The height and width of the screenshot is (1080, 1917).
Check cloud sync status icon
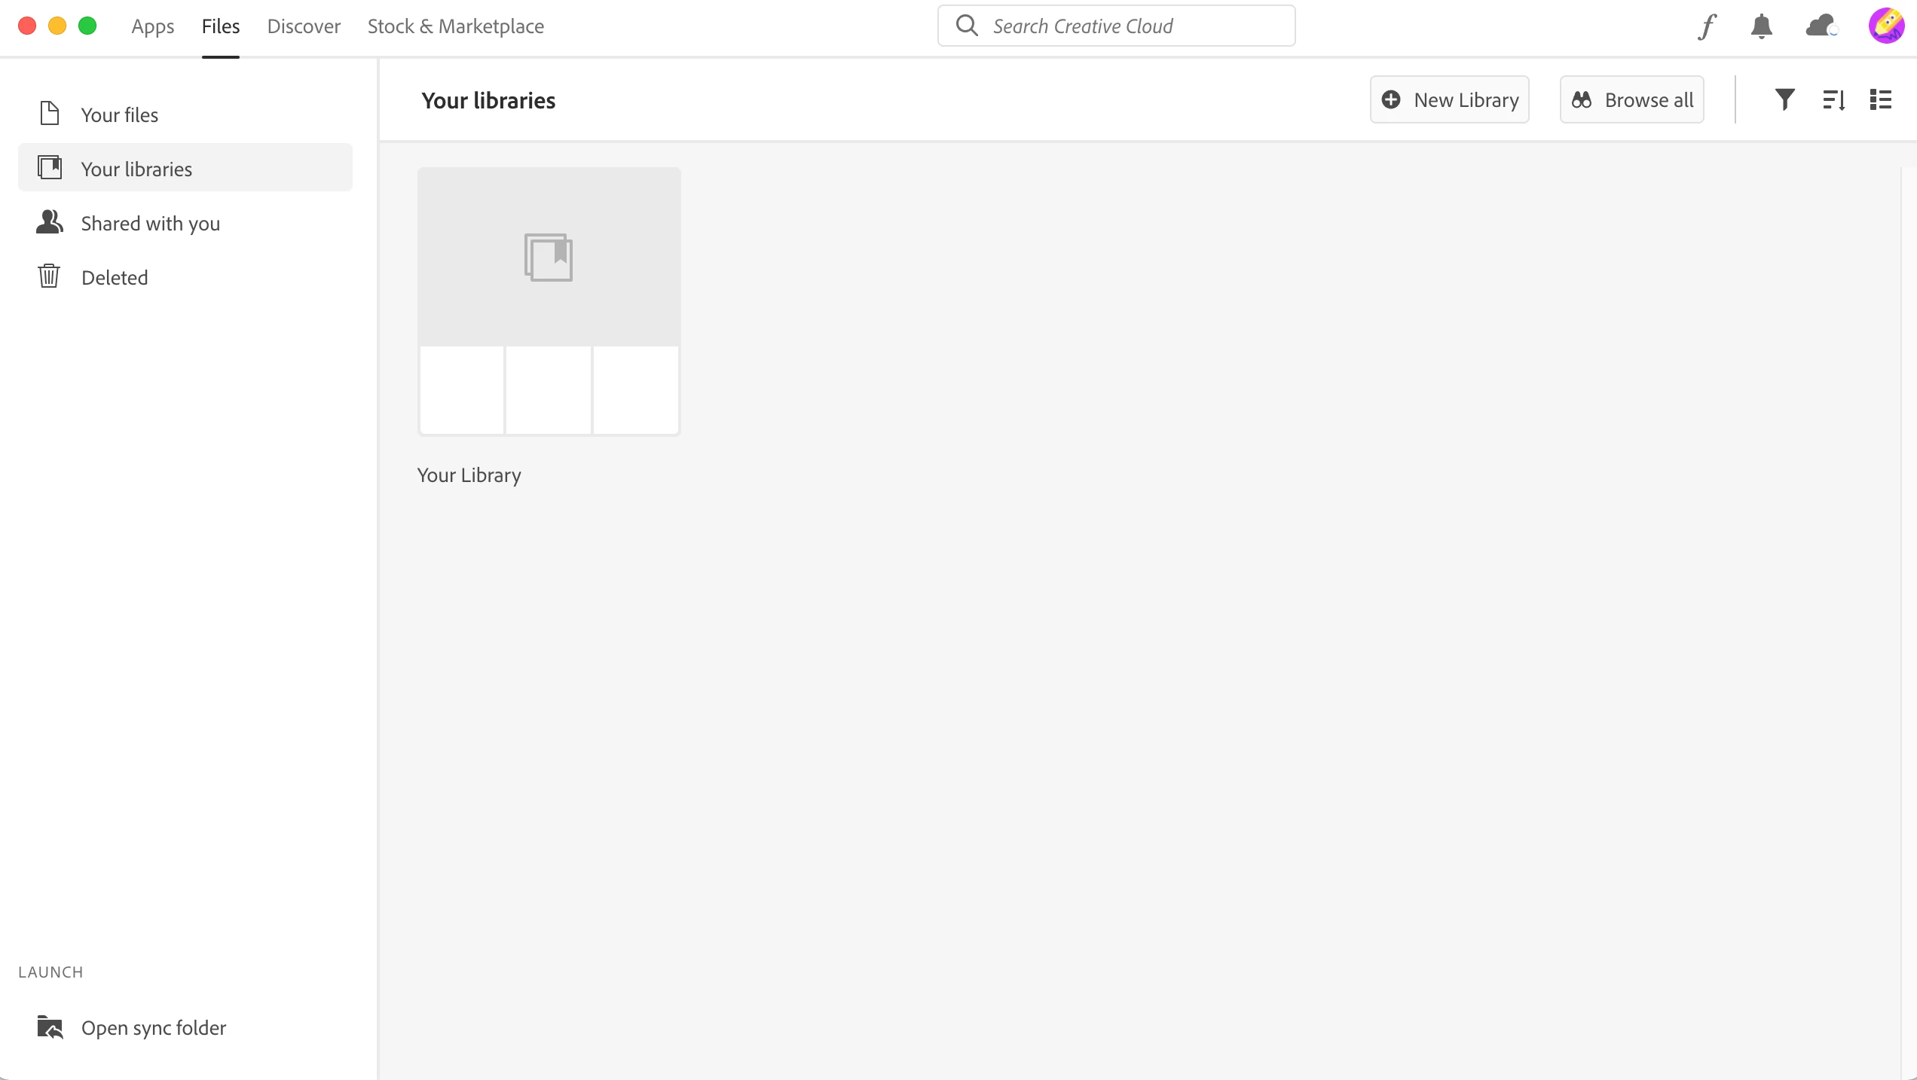pyautogui.click(x=1821, y=26)
